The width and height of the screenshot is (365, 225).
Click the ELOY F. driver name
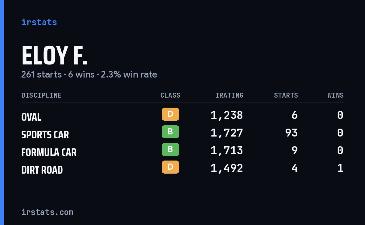54,56
